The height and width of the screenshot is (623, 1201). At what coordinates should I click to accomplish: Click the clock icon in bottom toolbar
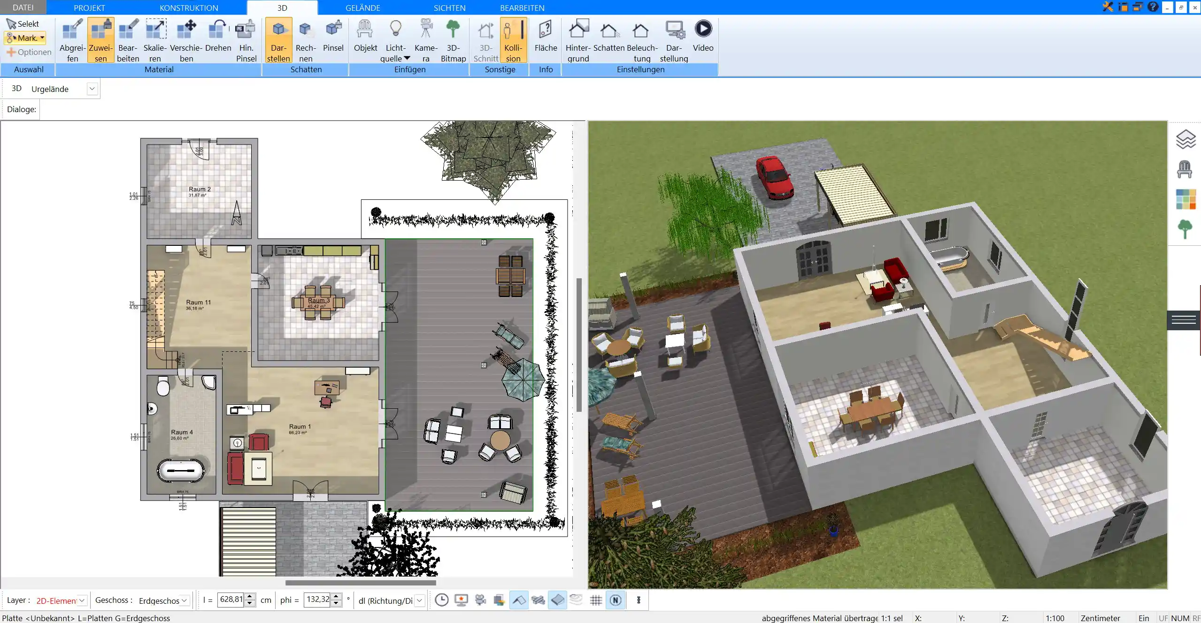pyautogui.click(x=441, y=600)
